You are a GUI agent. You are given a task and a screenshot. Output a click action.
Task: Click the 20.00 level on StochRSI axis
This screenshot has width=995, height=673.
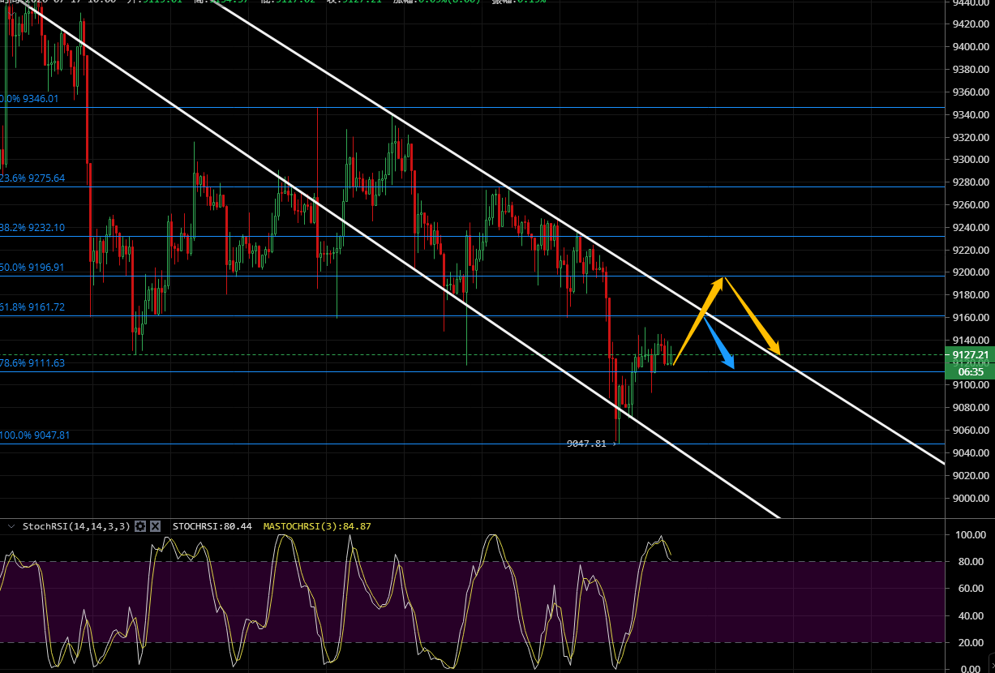coord(970,642)
